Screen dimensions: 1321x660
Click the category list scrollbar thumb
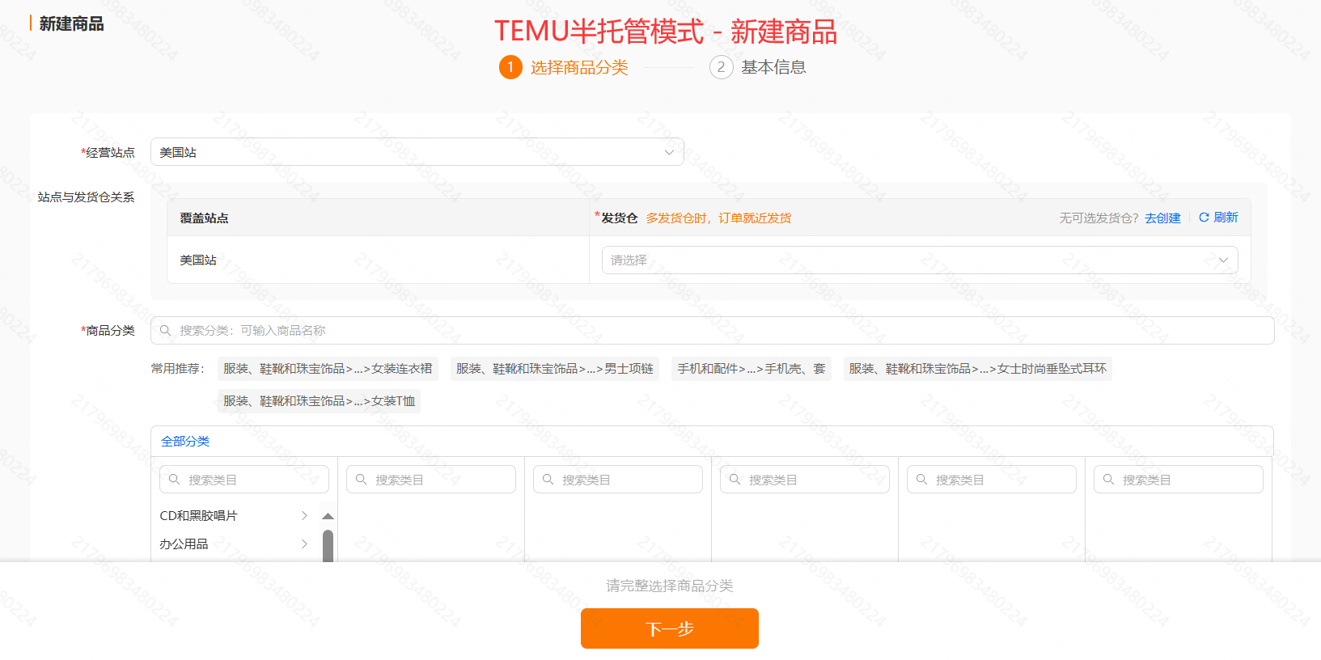tap(328, 546)
